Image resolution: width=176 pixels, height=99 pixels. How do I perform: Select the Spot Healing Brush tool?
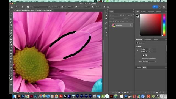[x=11, y=33]
